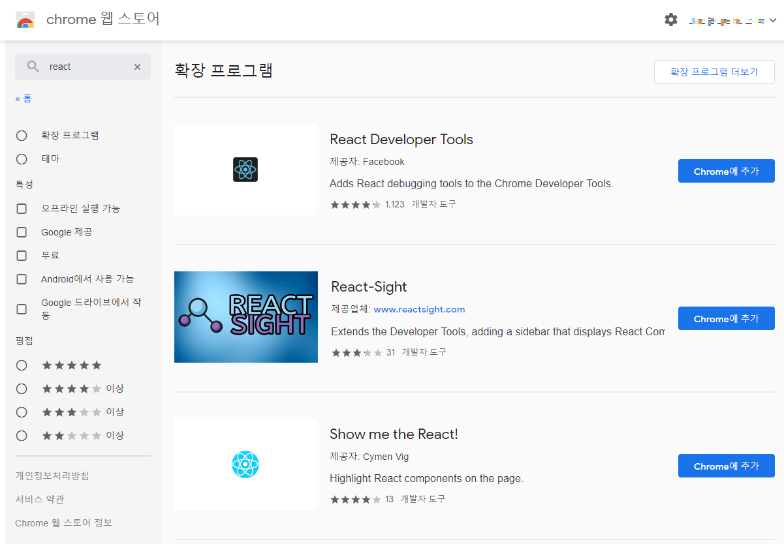Select the 확장 프로그램 radio filter
Image resolution: width=784 pixels, height=544 pixels.
(x=22, y=136)
